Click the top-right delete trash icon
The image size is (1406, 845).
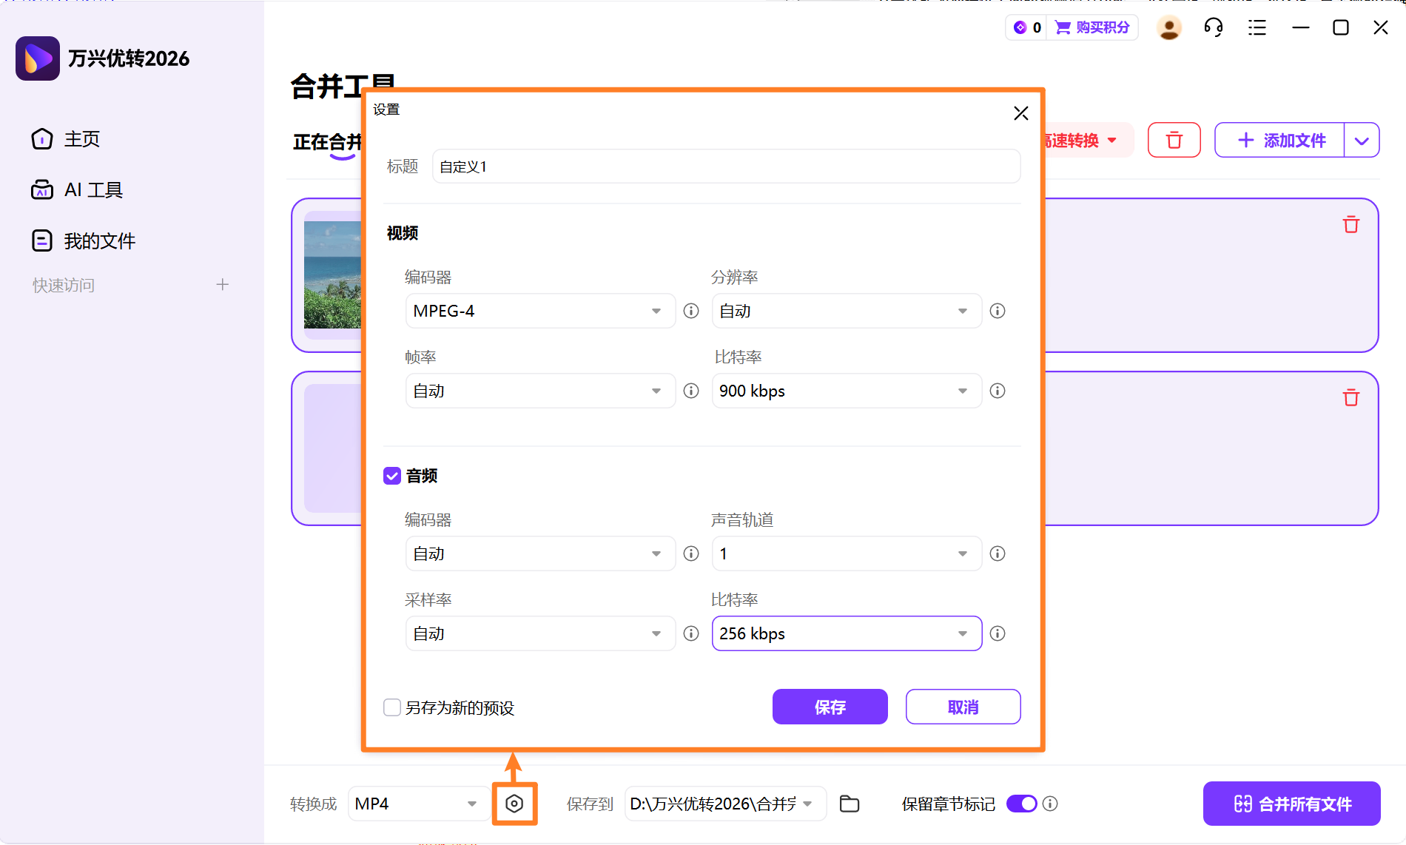1174,140
